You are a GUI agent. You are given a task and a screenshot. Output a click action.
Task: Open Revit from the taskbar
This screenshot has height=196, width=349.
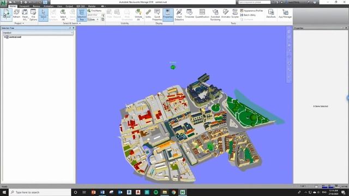coord(129,192)
